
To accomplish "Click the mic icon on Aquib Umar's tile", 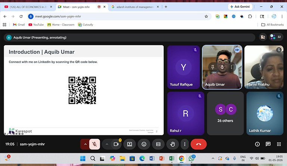I will pos(222,67).
